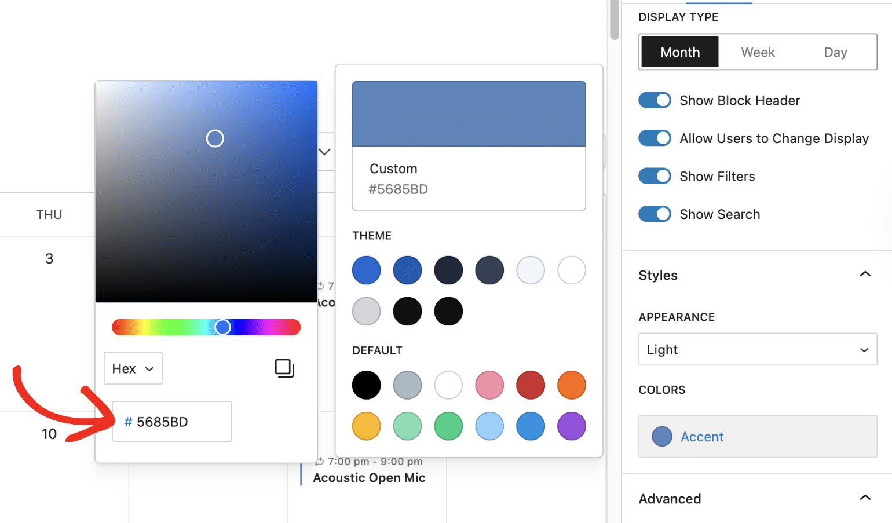The width and height of the screenshot is (892, 523).
Task: Click the THU column header
Action: [x=49, y=214]
